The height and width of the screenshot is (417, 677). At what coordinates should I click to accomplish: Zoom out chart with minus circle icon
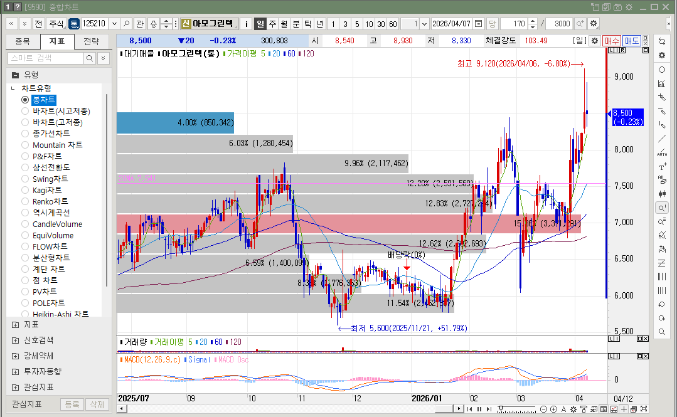[x=543, y=409]
